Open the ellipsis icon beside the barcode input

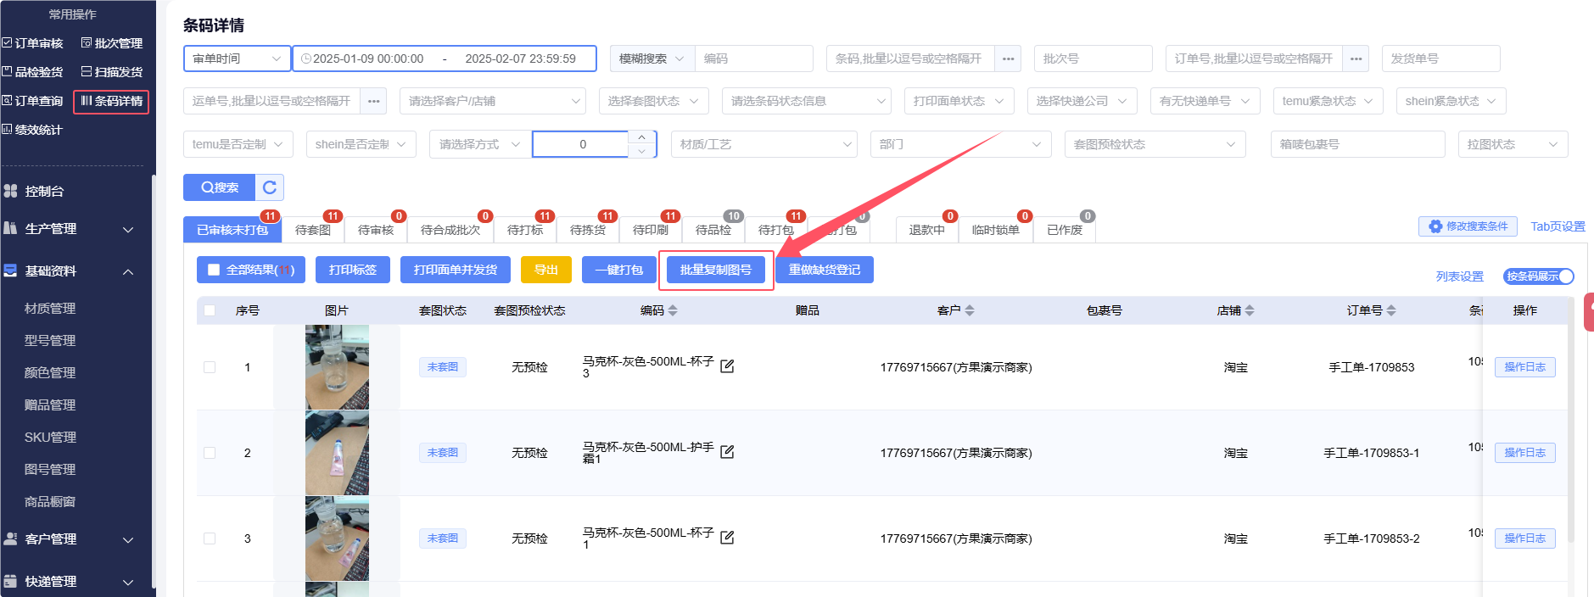tap(1008, 59)
